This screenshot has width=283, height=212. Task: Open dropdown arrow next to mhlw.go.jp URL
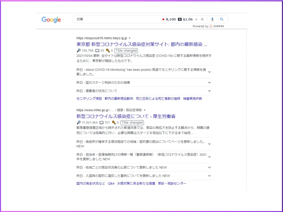pyautogui.click(x=145, y=110)
